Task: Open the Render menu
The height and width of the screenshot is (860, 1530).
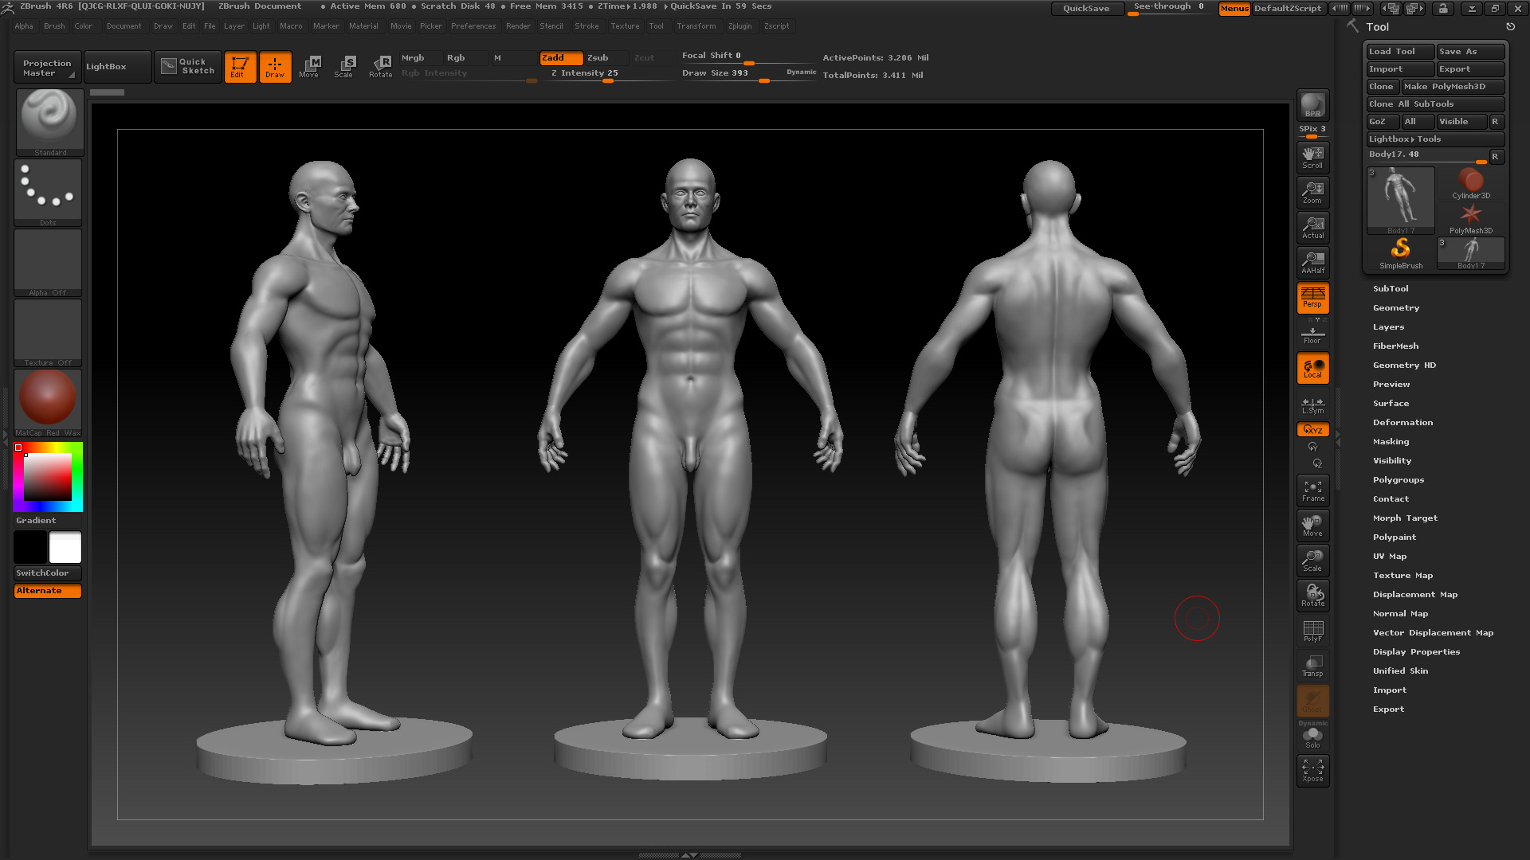Action: tap(518, 26)
